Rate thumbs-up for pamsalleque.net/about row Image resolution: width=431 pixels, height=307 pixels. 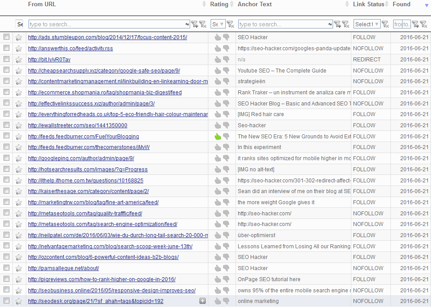coord(217,268)
